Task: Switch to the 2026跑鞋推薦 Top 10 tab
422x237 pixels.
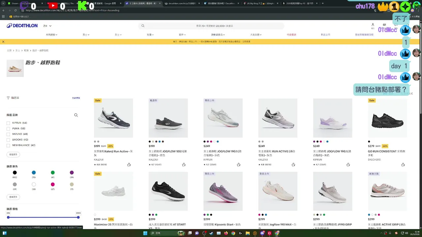Action: [x=299, y=3]
